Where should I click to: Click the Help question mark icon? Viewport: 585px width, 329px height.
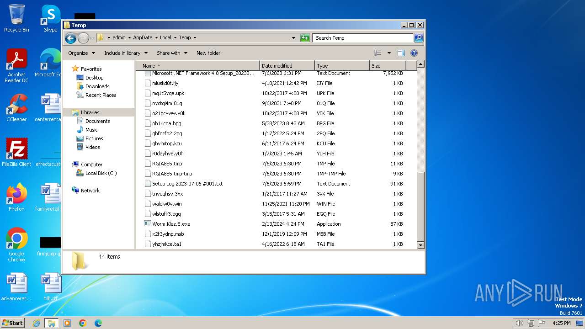click(414, 53)
